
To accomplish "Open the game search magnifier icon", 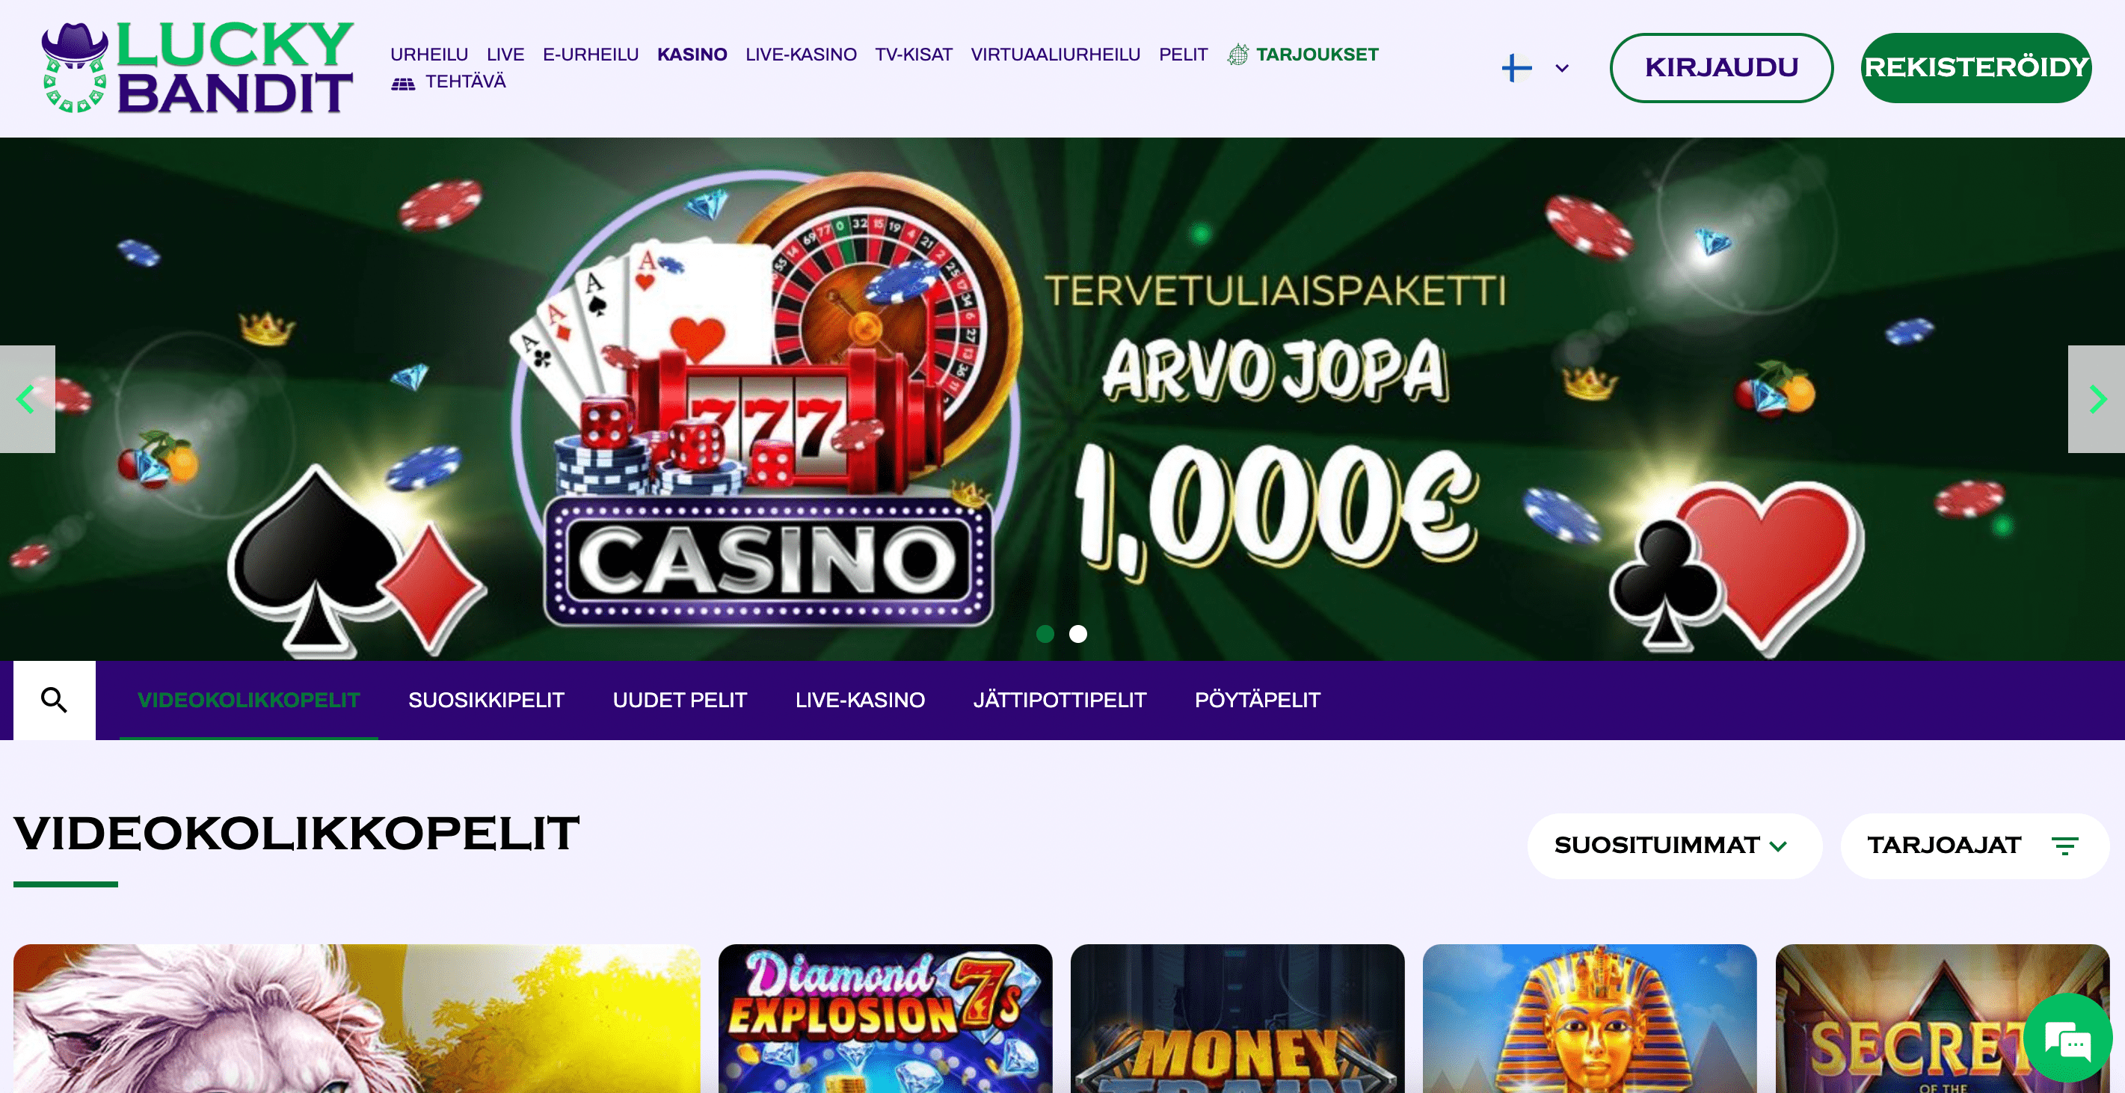I will point(55,700).
